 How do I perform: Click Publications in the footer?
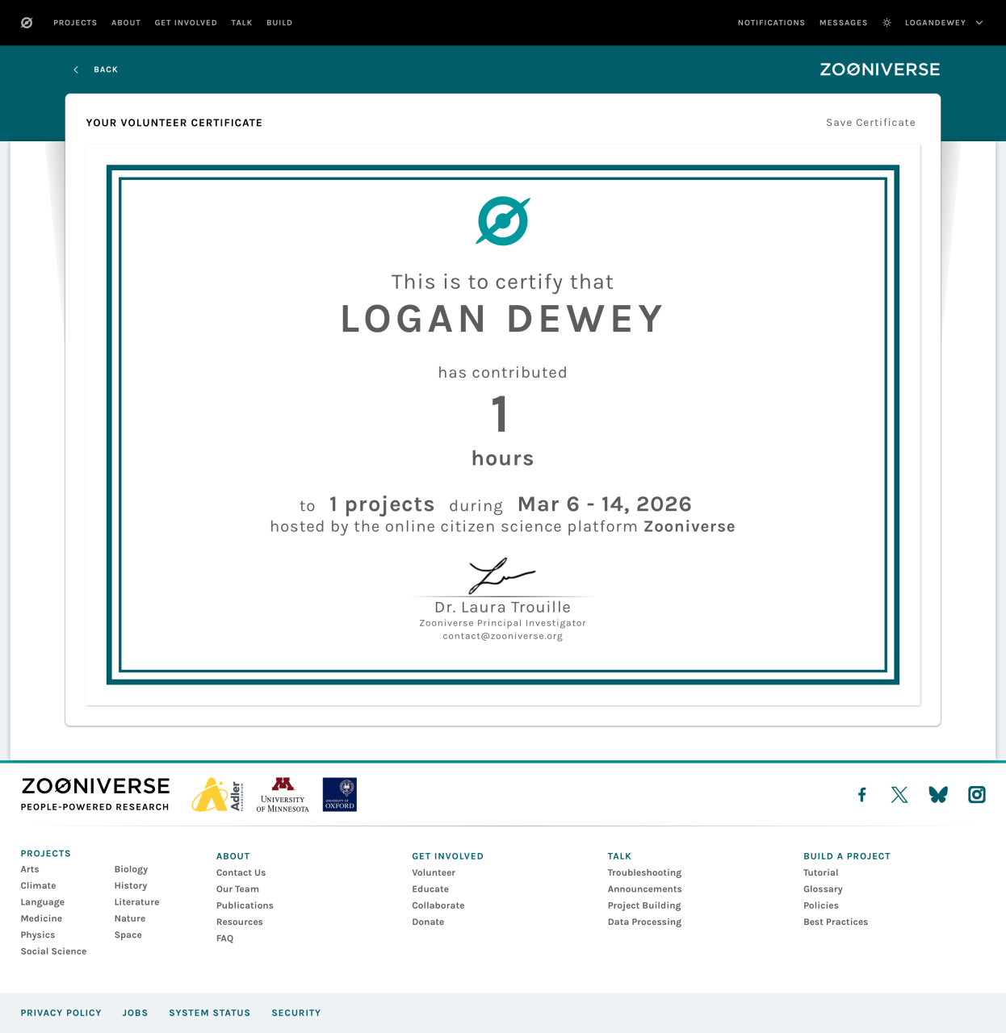(x=245, y=905)
